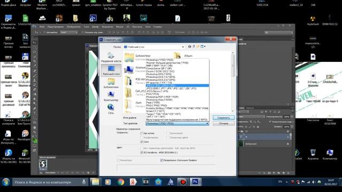Screen dimensions: 342x192
Task: Uncheck the Слои checkbox in save options
Action: coord(142,142)
